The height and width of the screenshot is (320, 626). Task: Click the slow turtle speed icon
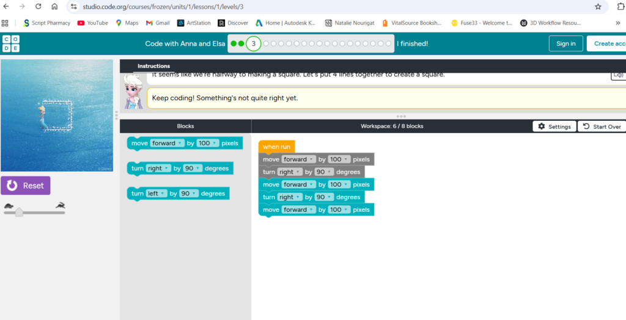click(9, 205)
